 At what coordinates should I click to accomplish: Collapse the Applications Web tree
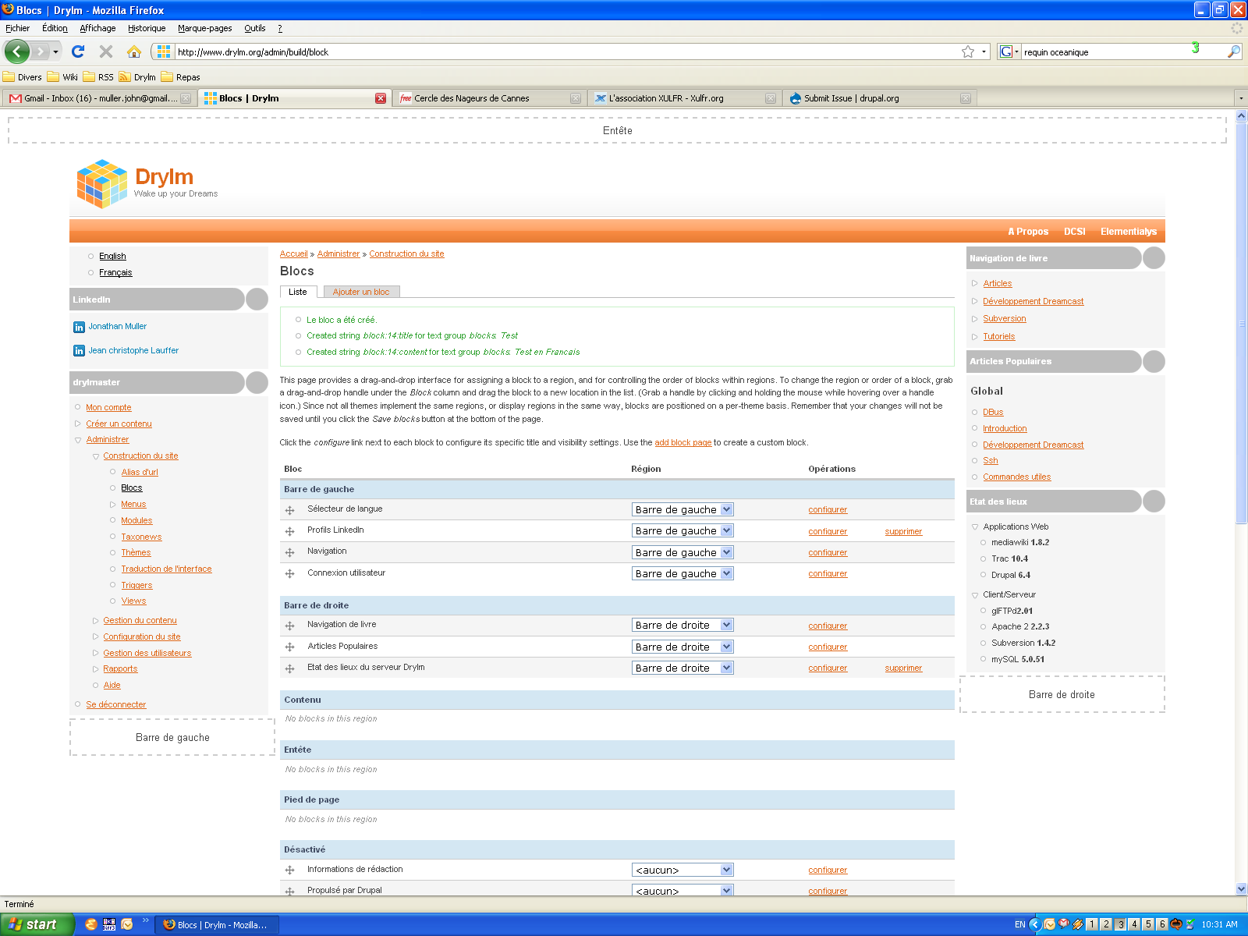975,527
